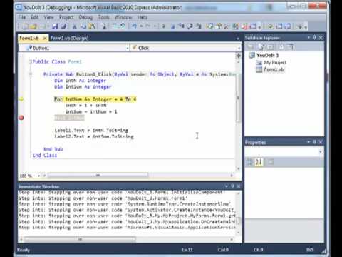This screenshot has width=342, height=257.
Task: Select My Project in Solution Explorer
Action: (275, 62)
